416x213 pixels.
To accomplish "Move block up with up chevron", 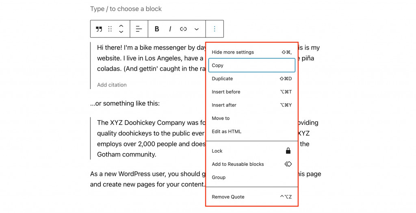I will coord(121,26).
